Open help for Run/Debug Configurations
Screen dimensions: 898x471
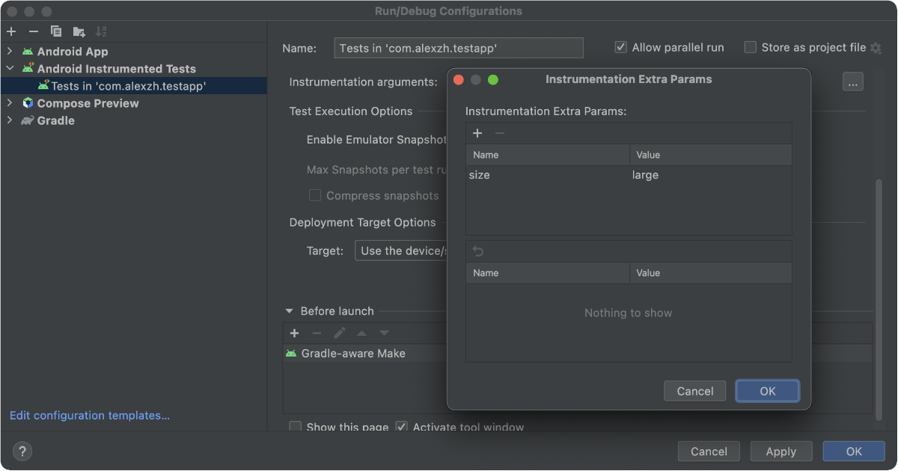(22, 451)
